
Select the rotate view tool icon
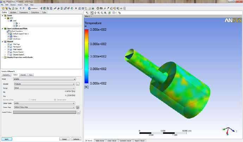(92, 13)
